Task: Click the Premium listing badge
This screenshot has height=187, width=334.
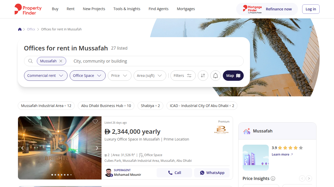Action: [x=224, y=122]
